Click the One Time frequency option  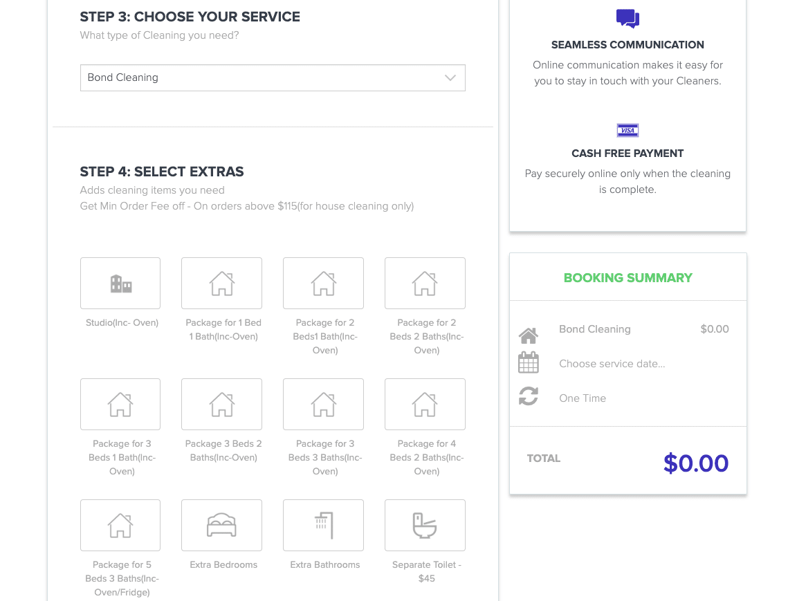pyautogui.click(x=582, y=398)
